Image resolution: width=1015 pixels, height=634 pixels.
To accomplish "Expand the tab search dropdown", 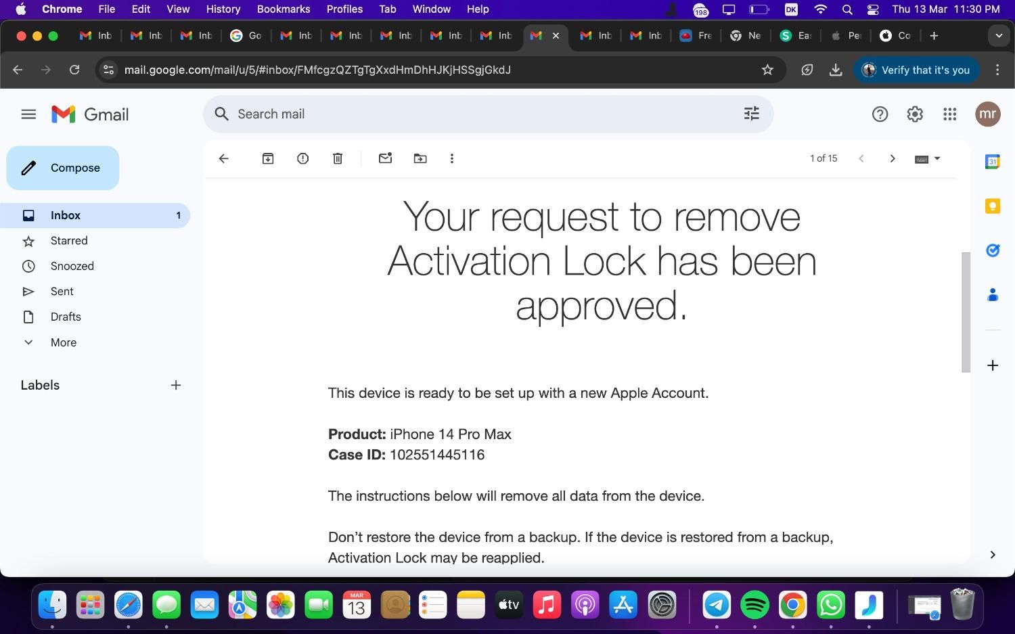I will 999,36.
